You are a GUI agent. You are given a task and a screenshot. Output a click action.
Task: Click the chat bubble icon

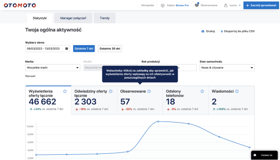255,155
